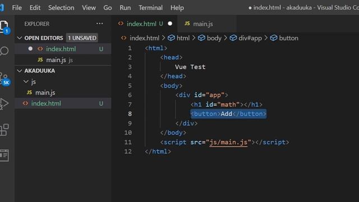Click the U git status on index.html tree row

click(x=101, y=103)
